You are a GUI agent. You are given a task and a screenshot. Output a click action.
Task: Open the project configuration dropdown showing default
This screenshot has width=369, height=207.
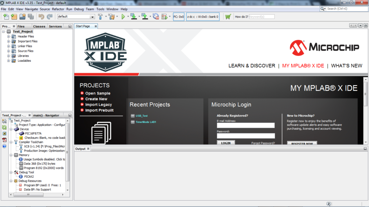point(76,17)
